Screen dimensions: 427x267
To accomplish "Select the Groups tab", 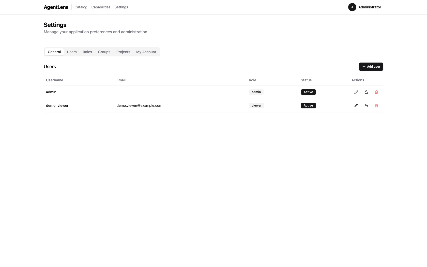I will pos(104,52).
